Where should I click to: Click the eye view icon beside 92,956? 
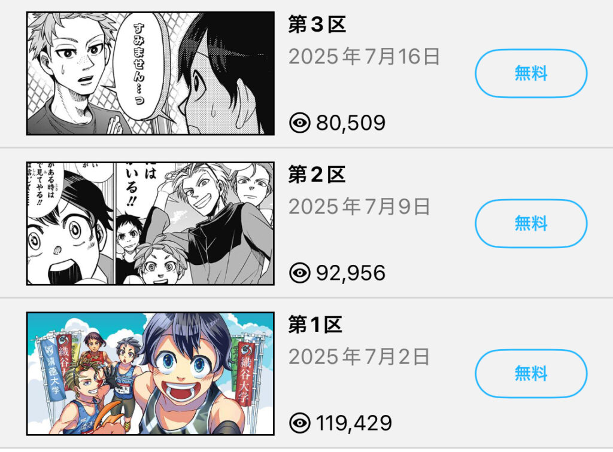coord(300,273)
